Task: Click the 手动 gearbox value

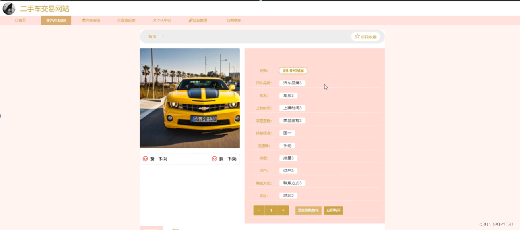Action: [287, 146]
